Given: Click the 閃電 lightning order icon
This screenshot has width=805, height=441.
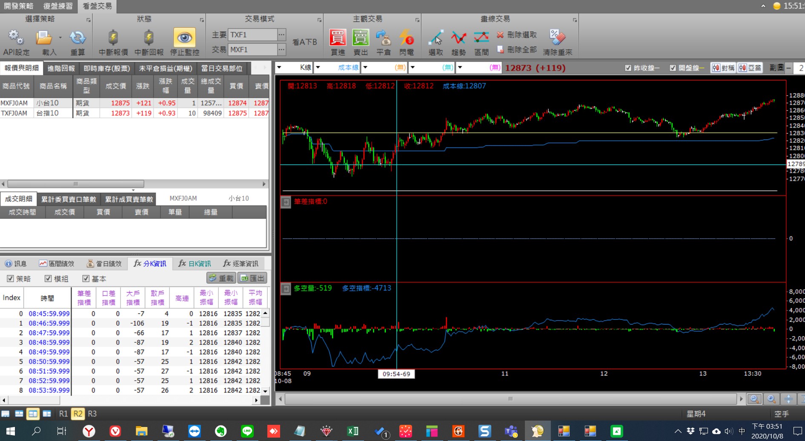Looking at the screenshot, I should 407,37.
